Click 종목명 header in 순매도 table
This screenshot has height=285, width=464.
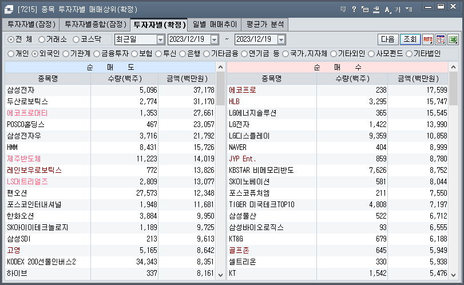click(x=48, y=79)
